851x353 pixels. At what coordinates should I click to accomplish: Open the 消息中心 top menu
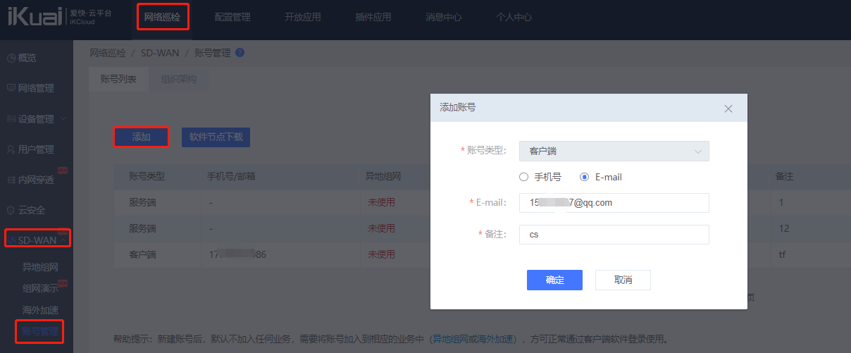point(444,18)
